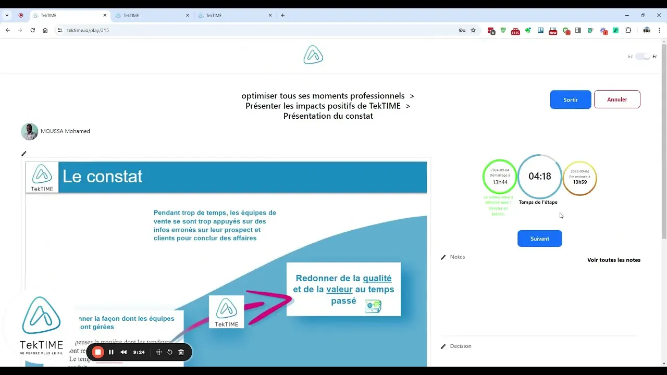Click 'Présentation du constat' breadcrumb text
Screen dimensions: 667x375
pos(328,116)
